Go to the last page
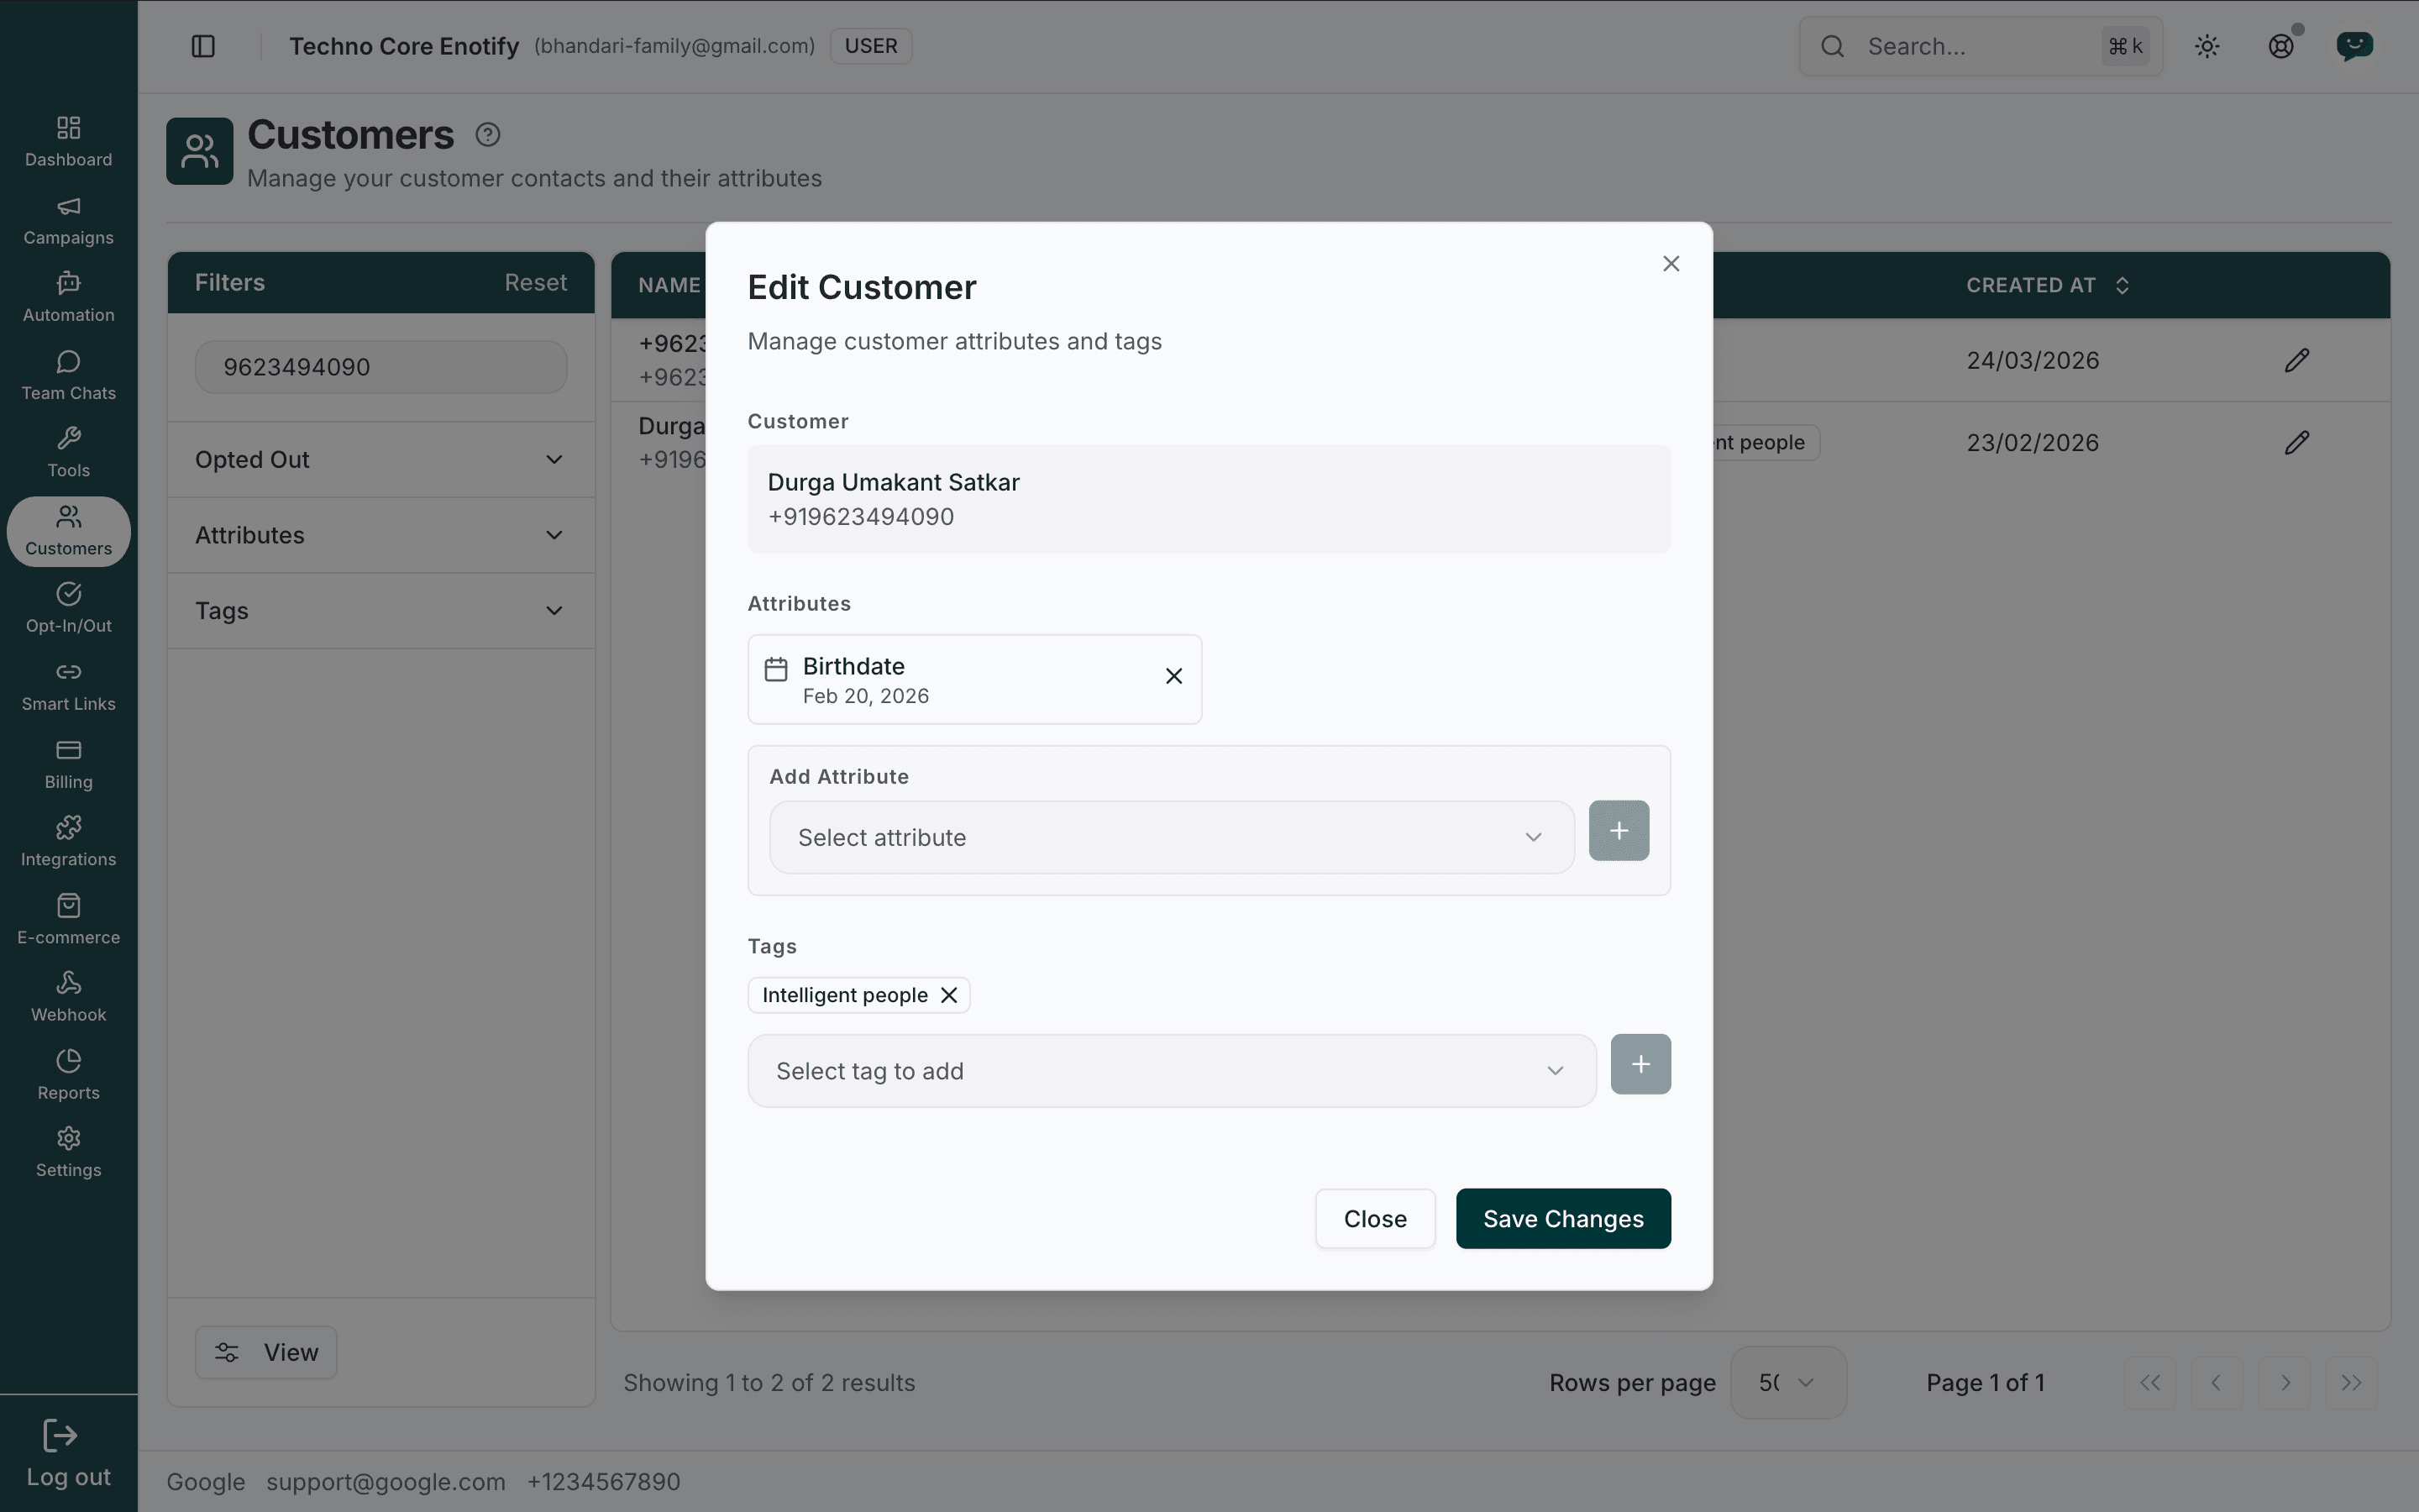2419x1512 pixels. click(2351, 1382)
